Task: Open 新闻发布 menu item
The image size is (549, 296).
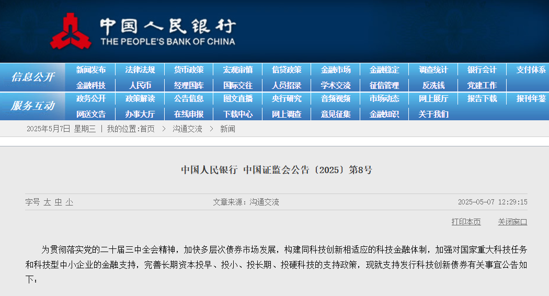Action: 90,70
